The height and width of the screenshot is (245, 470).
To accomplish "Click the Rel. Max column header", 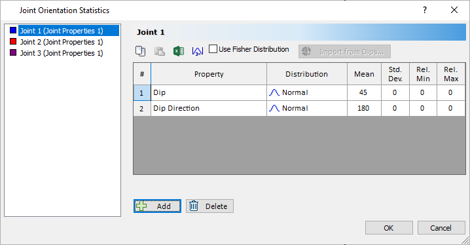I will [451, 74].
